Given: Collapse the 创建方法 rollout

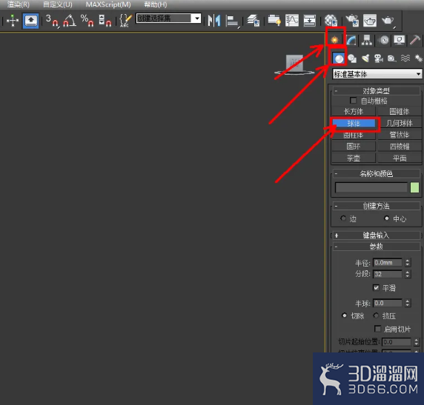Looking at the screenshot, I should pos(376,206).
